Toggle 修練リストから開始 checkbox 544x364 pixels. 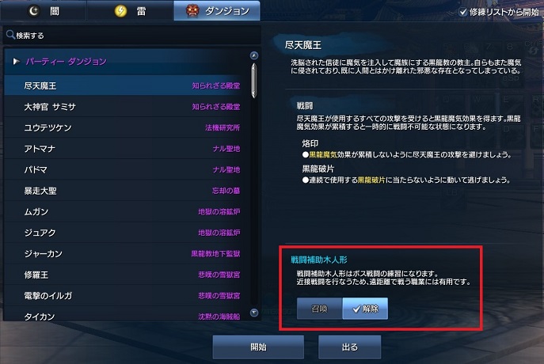(x=462, y=12)
